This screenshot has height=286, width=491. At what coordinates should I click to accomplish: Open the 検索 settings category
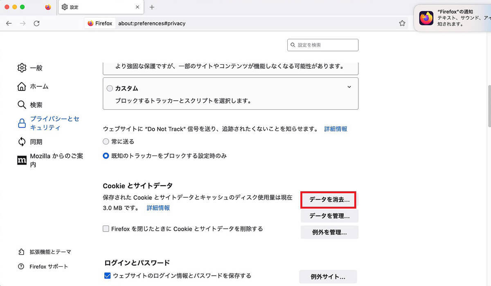pos(30,105)
